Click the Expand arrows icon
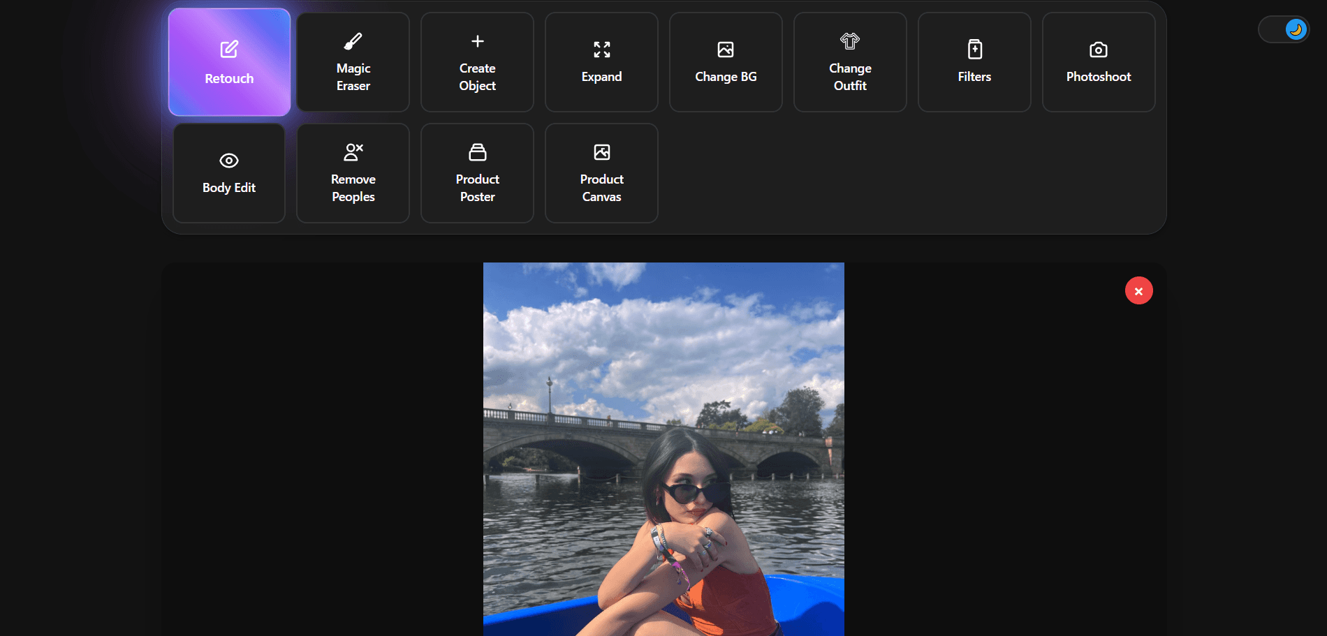Viewport: 1327px width, 636px height. (601, 50)
